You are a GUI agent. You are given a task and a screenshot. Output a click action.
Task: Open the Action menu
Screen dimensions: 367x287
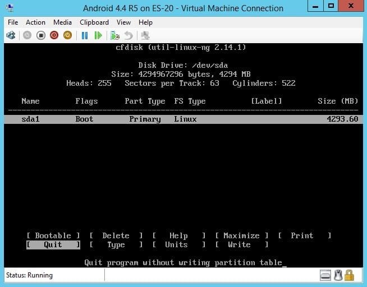pyautogui.click(x=35, y=22)
